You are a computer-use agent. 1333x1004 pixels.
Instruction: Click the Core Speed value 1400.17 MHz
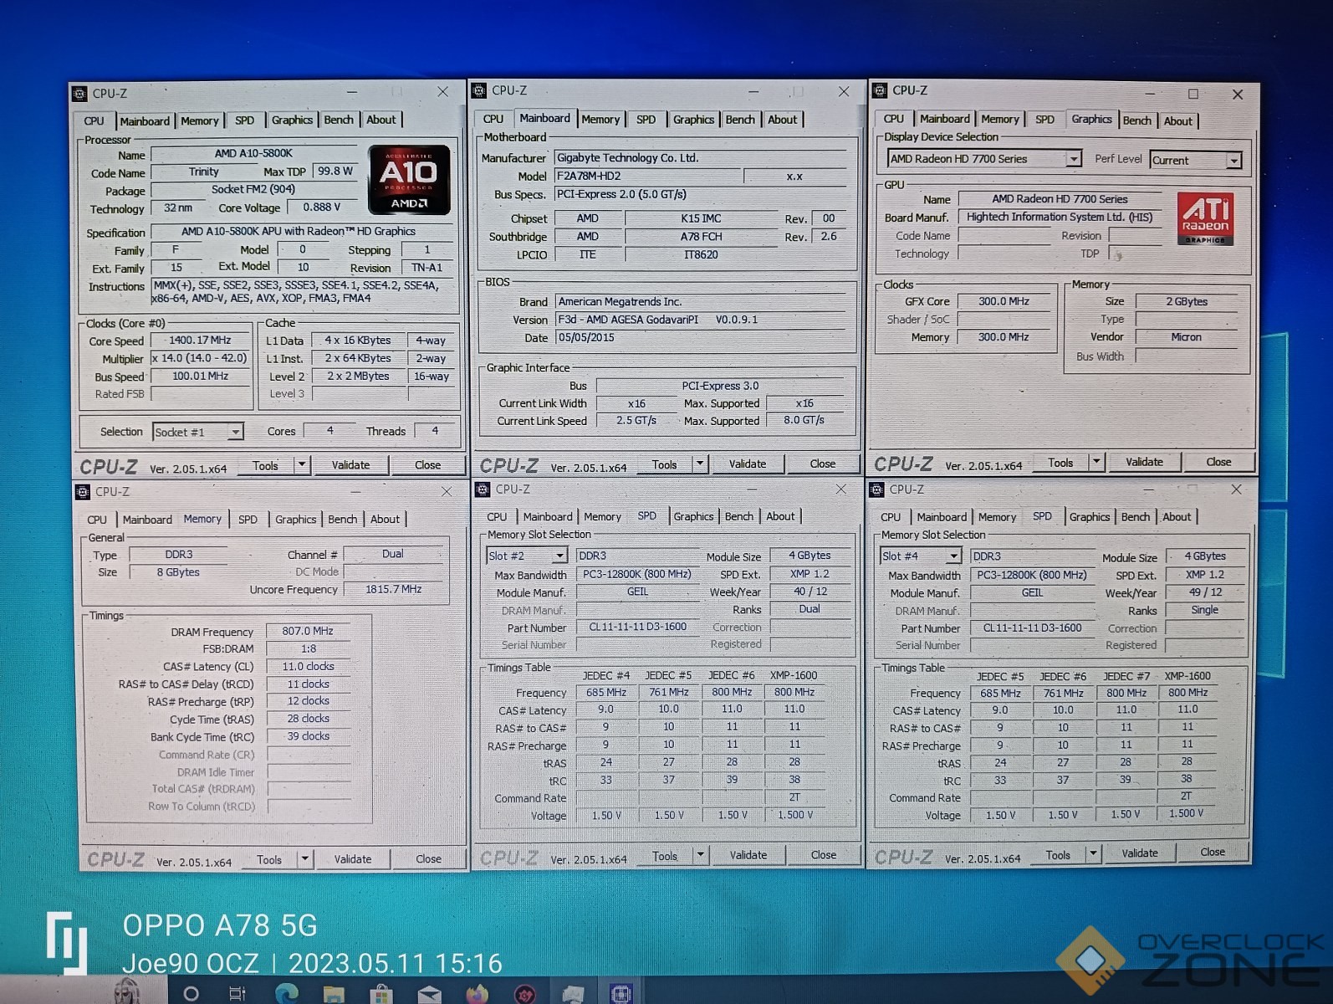click(x=200, y=341)
